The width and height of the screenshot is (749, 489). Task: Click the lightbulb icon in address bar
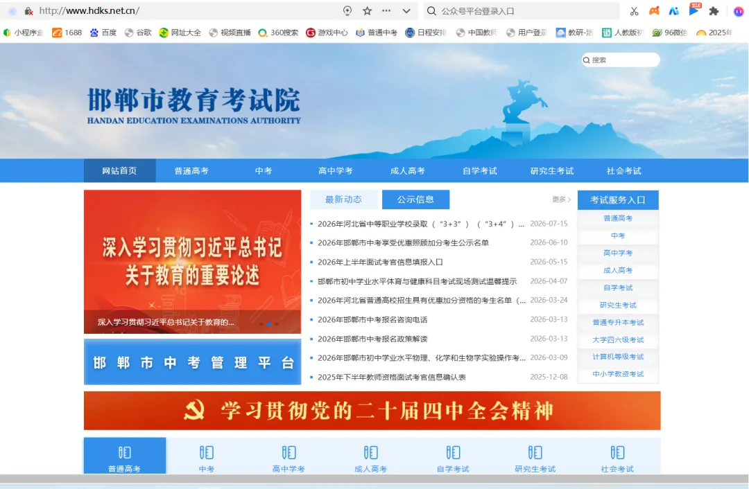point(347,11)
